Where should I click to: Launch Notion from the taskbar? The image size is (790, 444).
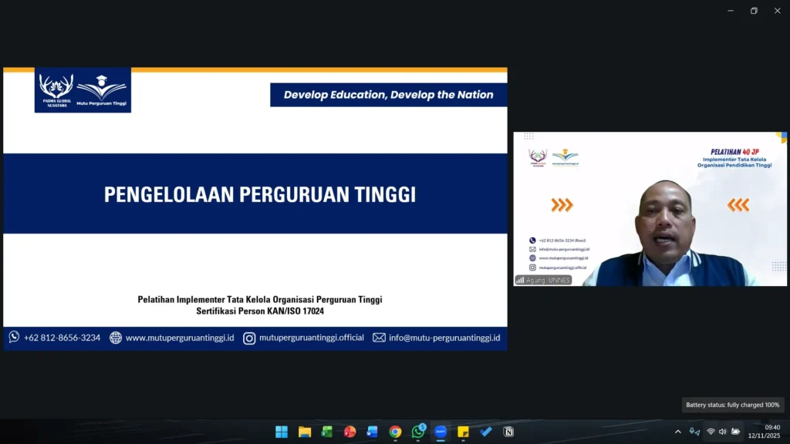(508, 432)
